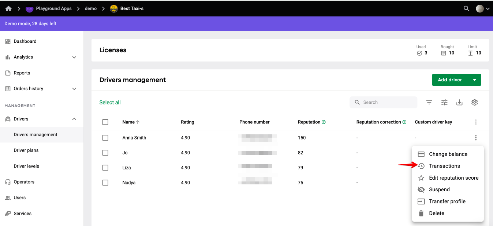This screenshot has height=226, width=493.
Task: Click the filter list icon
Action: coord(429,103)
